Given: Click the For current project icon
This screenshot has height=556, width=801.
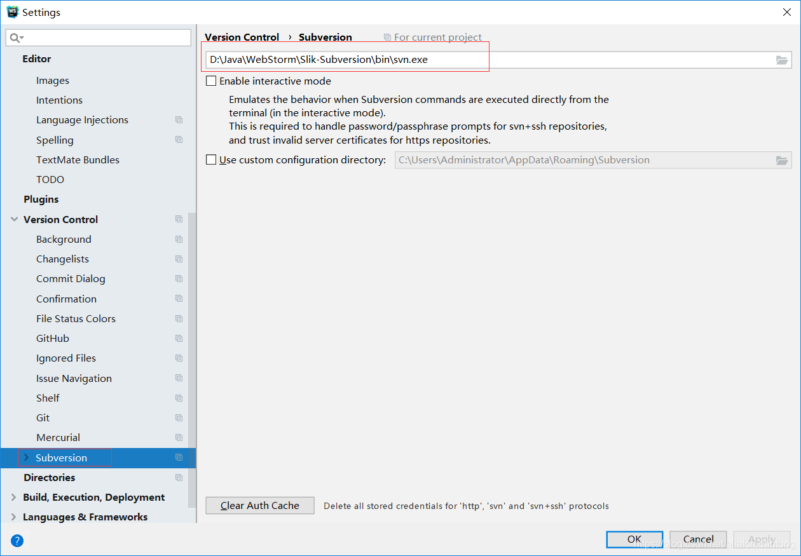Looking at the screenshot, I should pyautogui.click(x=388, y=37).
